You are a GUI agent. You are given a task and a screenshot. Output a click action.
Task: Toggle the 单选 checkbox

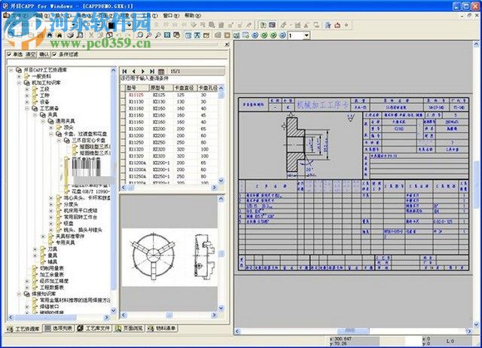pos(8,55)
